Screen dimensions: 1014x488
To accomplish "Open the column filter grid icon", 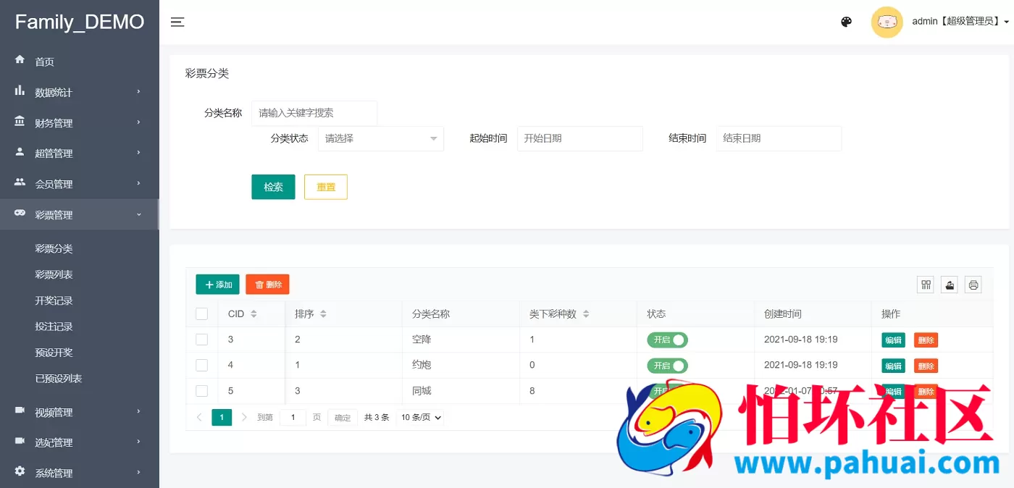I will pyautogui.click(x=926, y=285).
